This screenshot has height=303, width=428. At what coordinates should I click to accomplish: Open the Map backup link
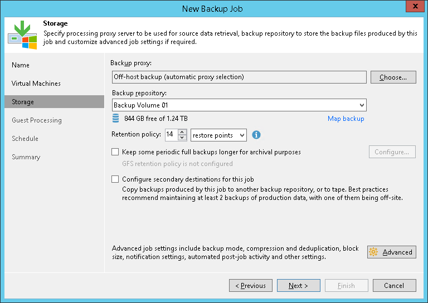(x=346, y=119)
